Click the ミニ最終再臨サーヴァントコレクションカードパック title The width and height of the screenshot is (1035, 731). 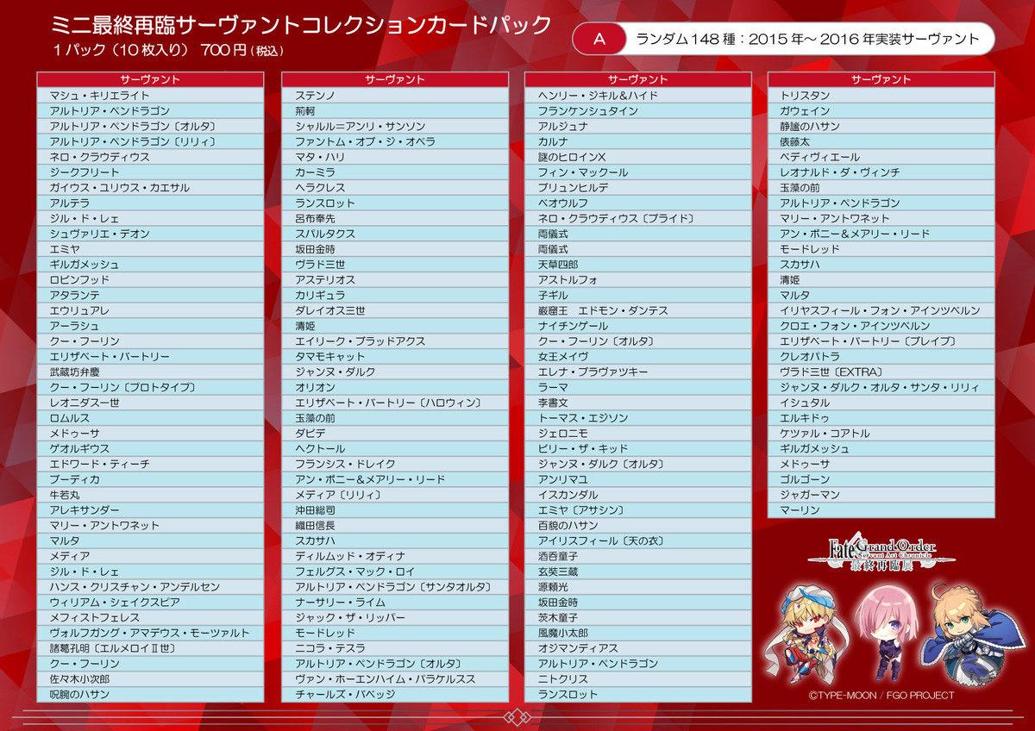tap(301, 24)
